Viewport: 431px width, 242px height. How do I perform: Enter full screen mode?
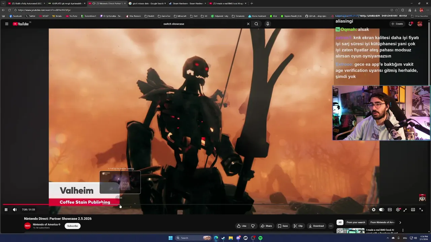[421, 210]
